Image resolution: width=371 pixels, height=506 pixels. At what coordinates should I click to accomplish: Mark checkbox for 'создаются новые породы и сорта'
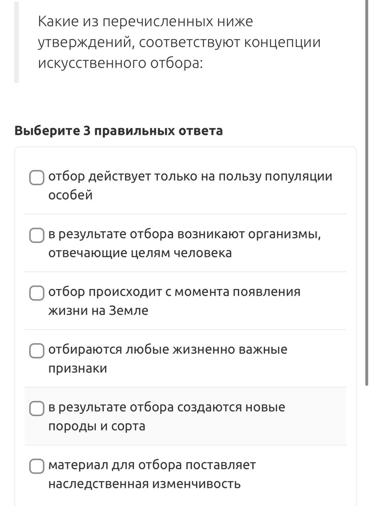37,409
